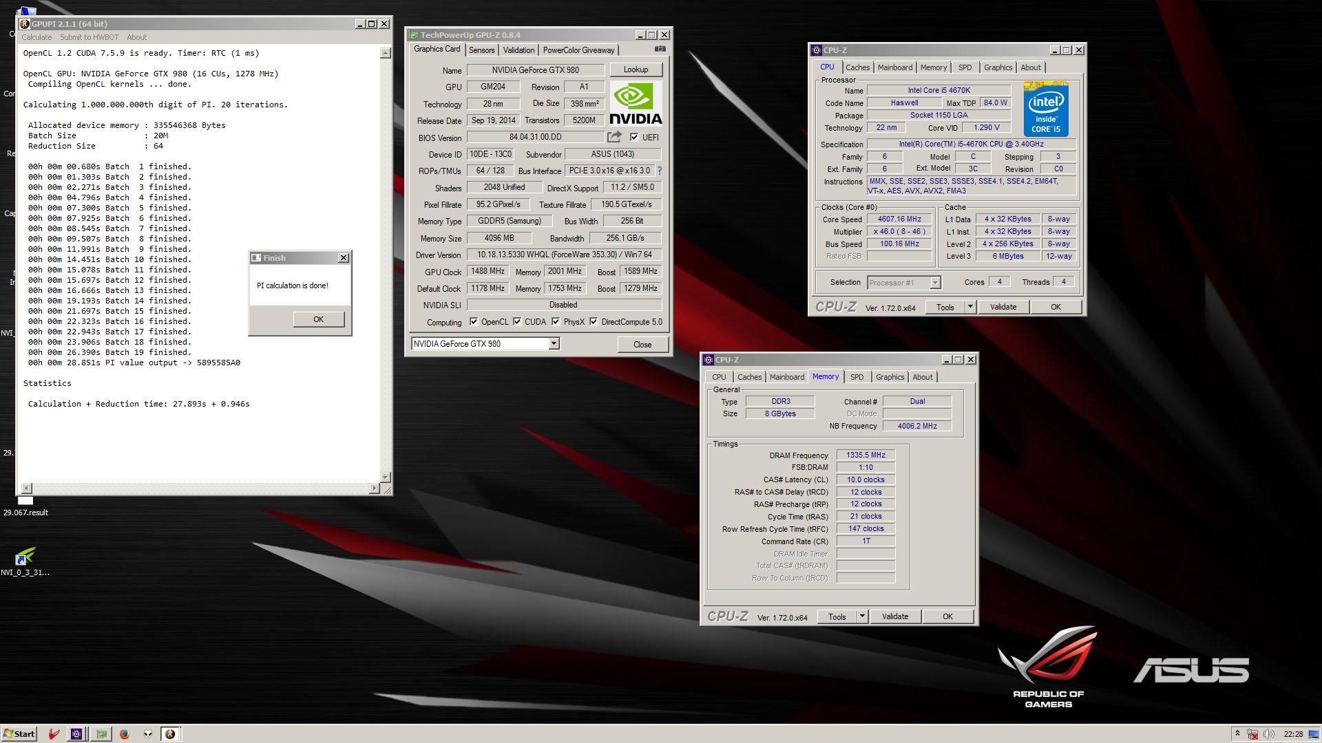Screen dimensions: 1322x743
Task: Launch Firefox from the taskbar
Action: pyautogui.click(x=124, y=734)
